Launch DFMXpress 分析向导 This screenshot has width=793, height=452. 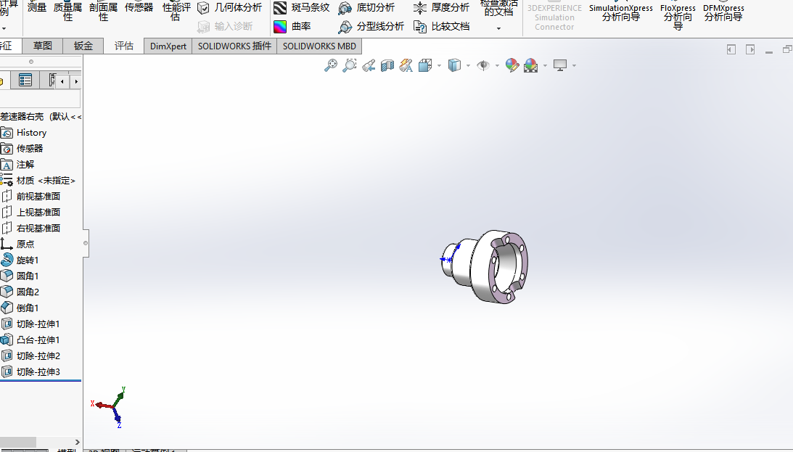click(723, 12)
